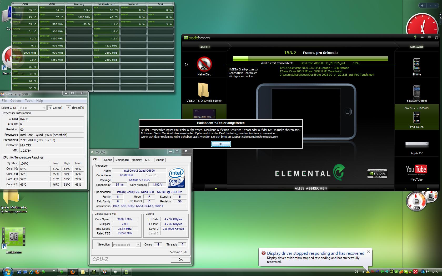Image resolution: width=442 pixels, height=276 pixels.
Task: Choose the Blackberry Bold output device
Action: click(x=416, y=91)
